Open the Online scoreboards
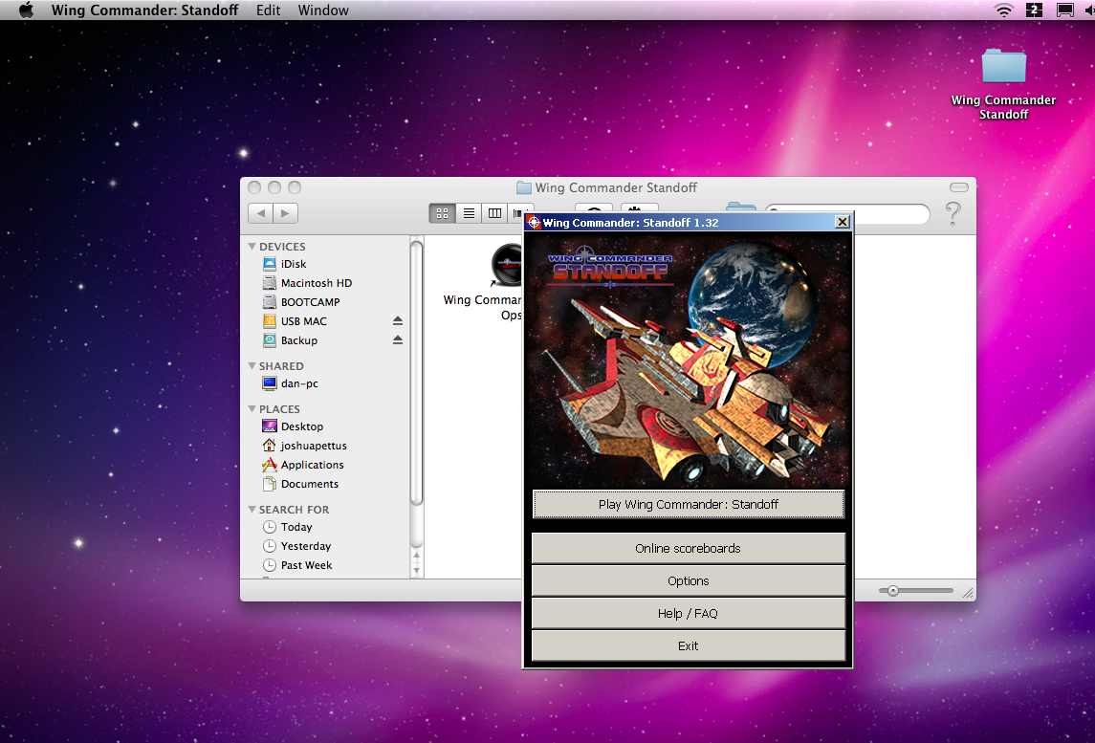Screen dimensions: 1095x743 click(x=688, y=549)
